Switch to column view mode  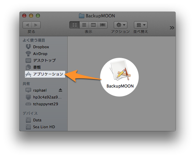[93, 25]
